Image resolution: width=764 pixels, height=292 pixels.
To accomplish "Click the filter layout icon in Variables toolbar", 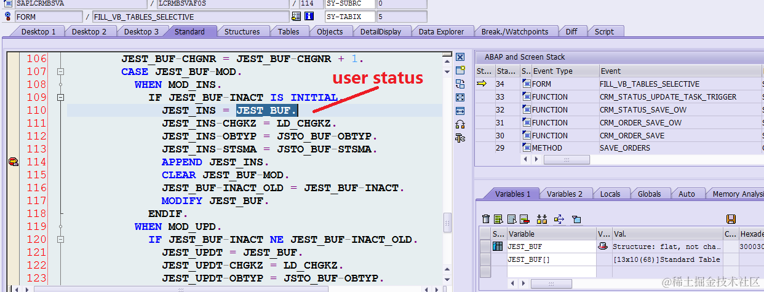I will tap(576, 219).
